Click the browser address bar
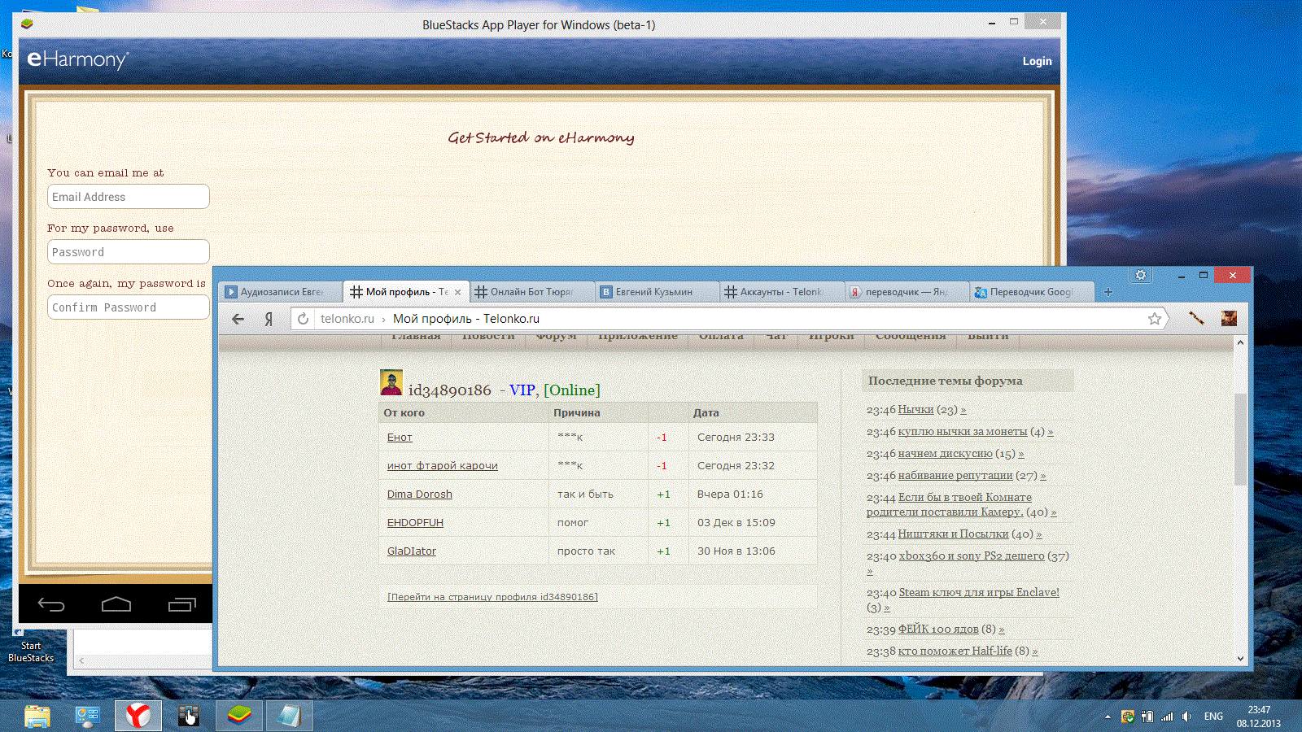1302x732 pixels. pos(728,319)
